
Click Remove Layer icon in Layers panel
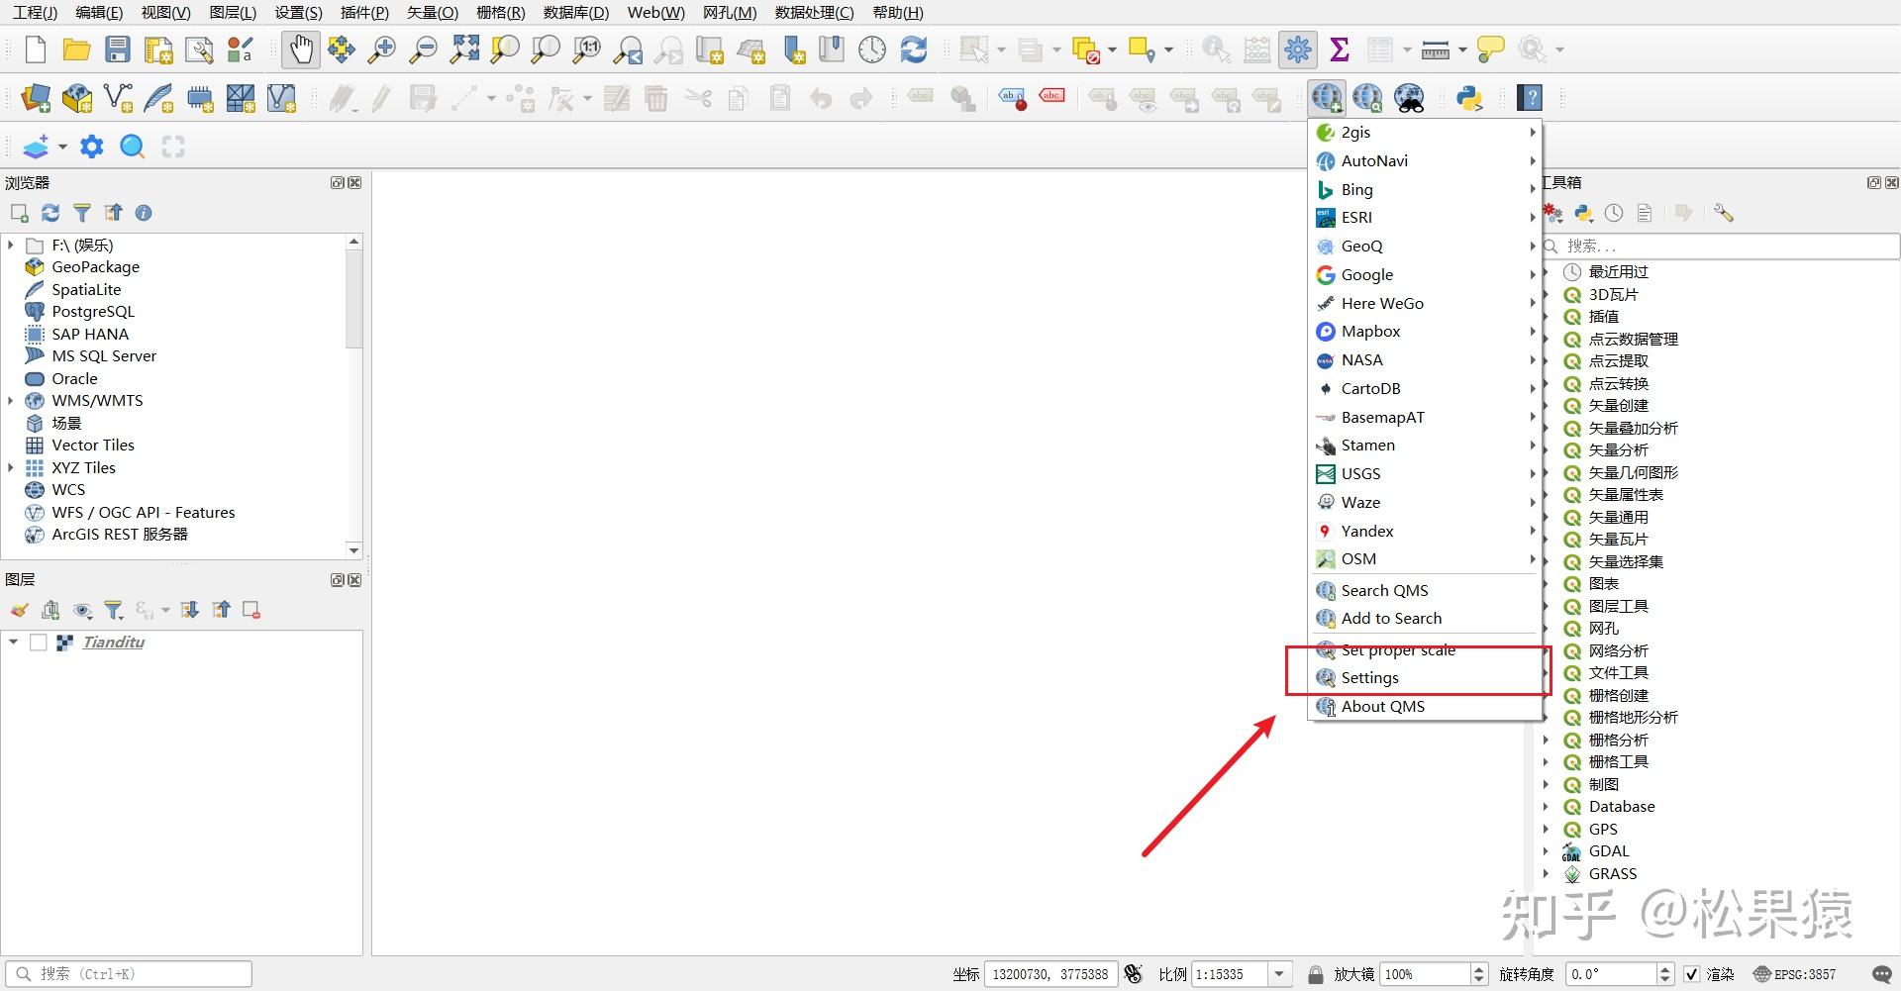(x=251, y=610)
